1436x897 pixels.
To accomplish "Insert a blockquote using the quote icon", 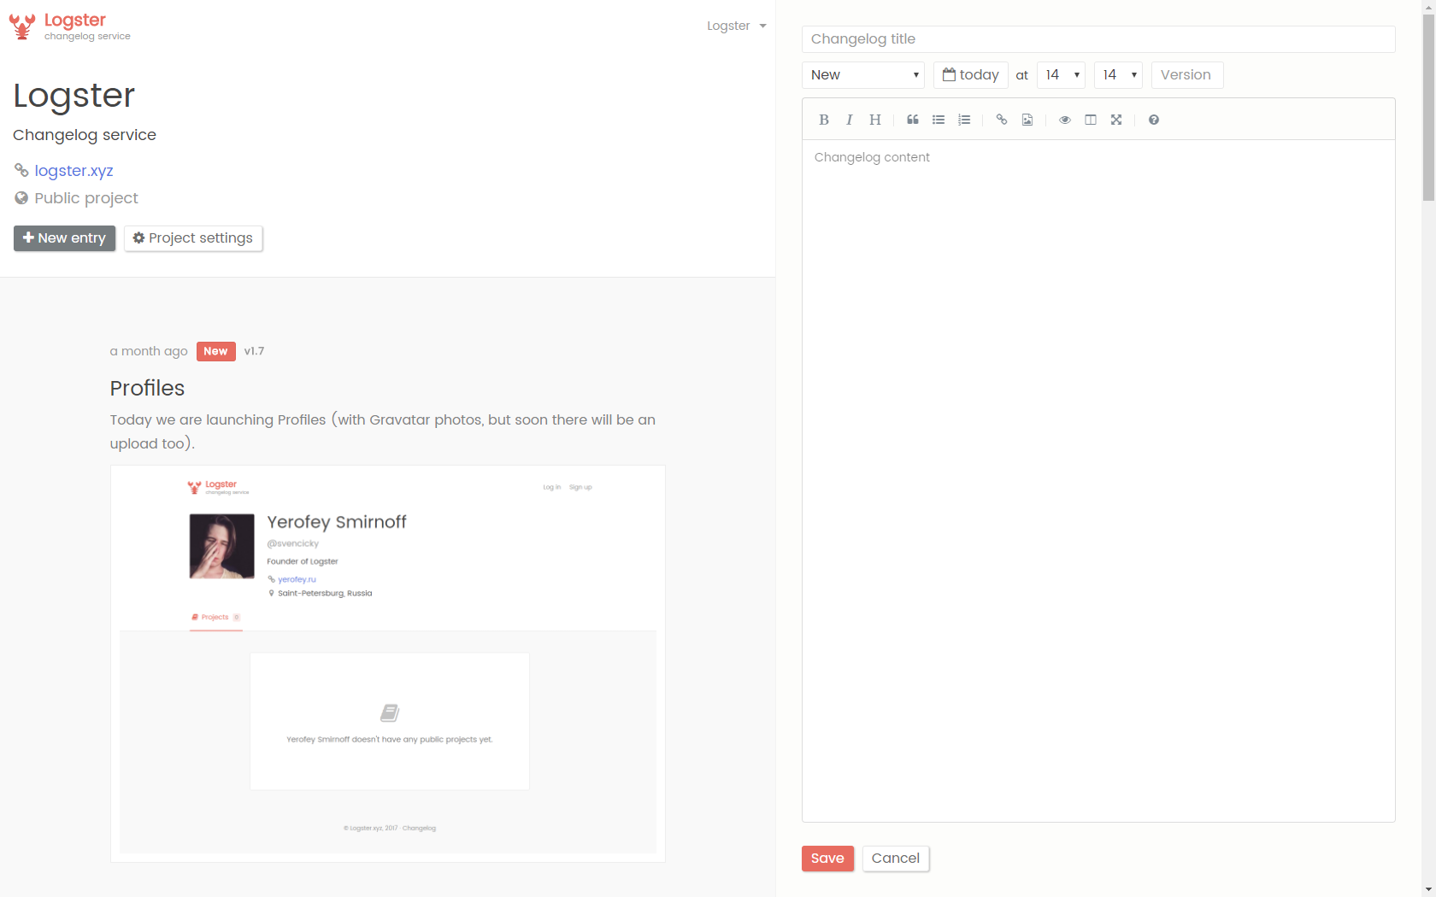I will pyautogui.click(x=912, y=120).
